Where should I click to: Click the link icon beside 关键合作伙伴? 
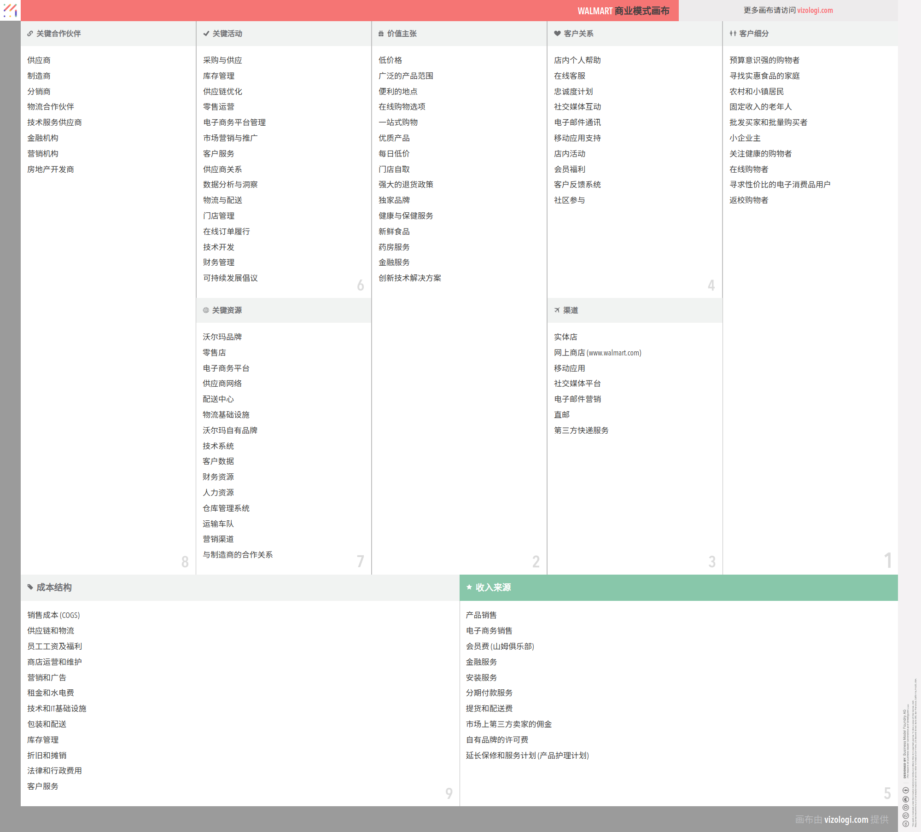(x=30, y=34)
